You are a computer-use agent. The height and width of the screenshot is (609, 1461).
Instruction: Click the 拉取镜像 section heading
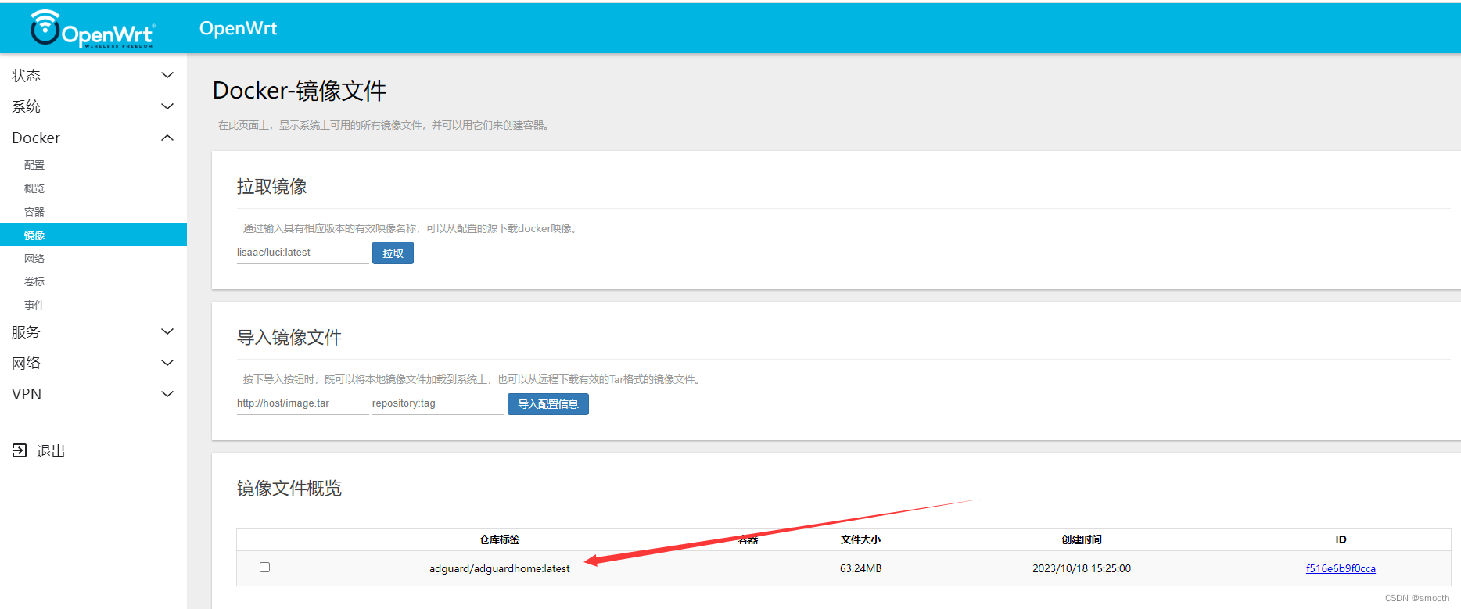point(272,187)
